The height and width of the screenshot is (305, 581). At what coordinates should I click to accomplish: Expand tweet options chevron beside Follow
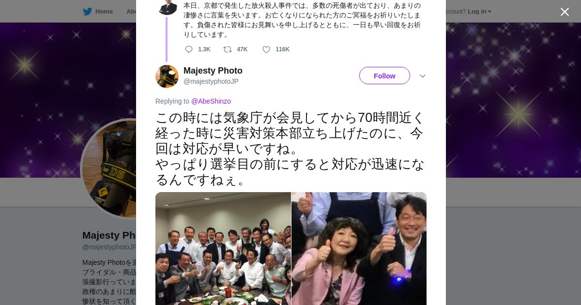[422, 76]
